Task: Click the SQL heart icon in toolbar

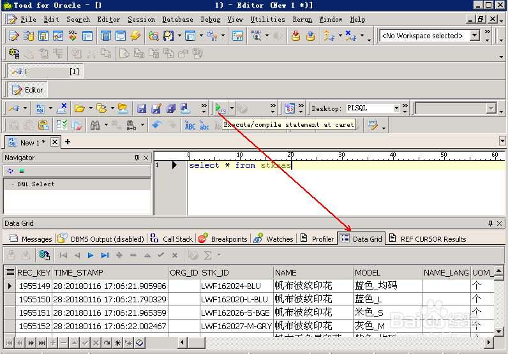Action: pos(73,36)
